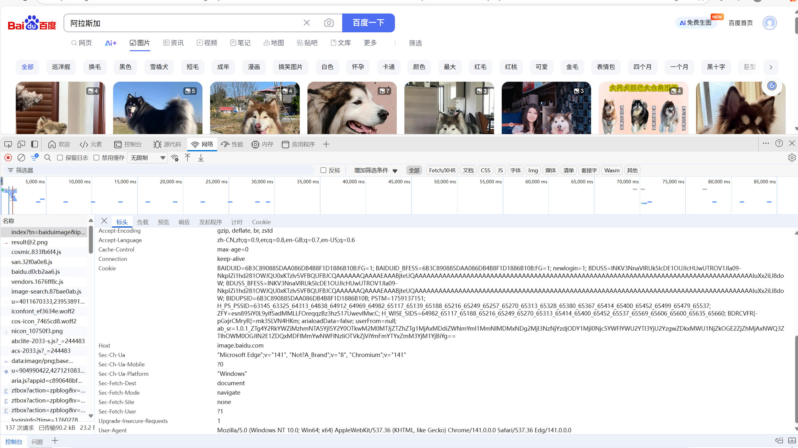Image resolution: width=798 pixels, height=448 pixels.
Task: Click the export HAR download arrow
Action: [201, 158]
